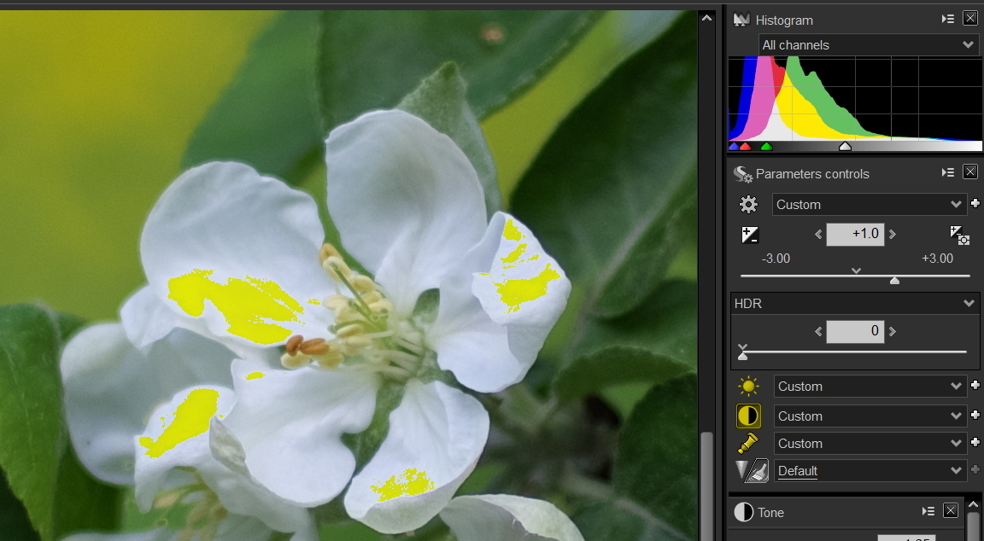Viewport: 984px width, 541px height.
Task: Click the HDR slider thumb
Action: (743, 356)
